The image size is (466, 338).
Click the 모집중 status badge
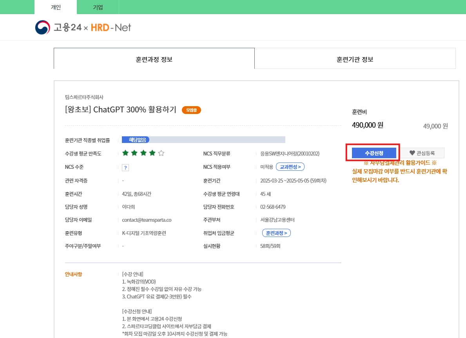(x=191, y=110)
